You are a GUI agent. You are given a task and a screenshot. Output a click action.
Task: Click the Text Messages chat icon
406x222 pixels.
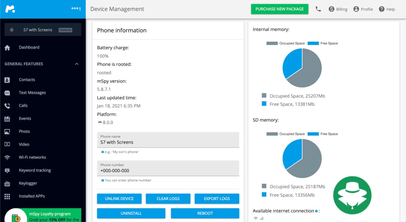7,93
